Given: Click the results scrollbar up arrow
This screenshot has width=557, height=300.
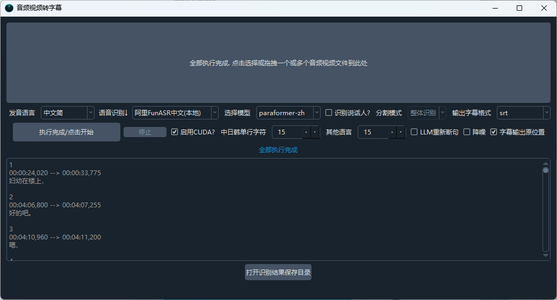Looking at the screenshot, I should 546,163.
